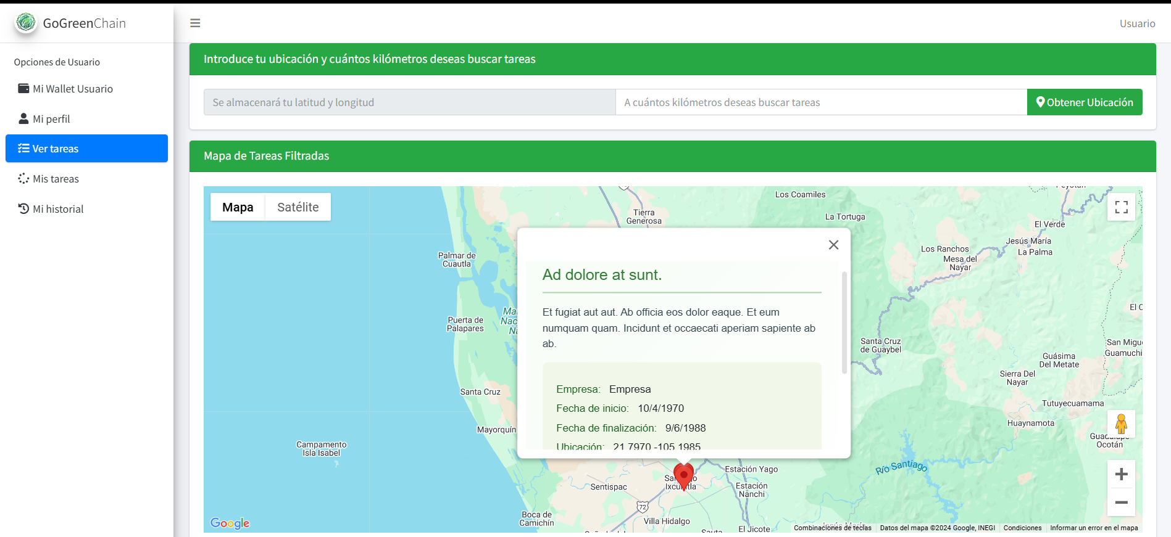Click the Empresa value in info window
This screenshot has width=1171, height=537.
[630, 389]
